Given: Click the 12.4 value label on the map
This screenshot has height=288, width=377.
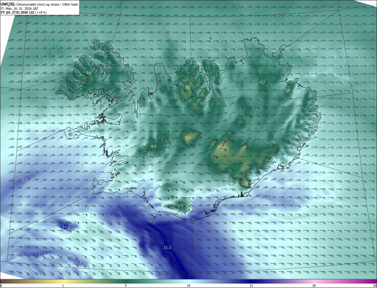Looking at the screenshot, I should [268, 198].
